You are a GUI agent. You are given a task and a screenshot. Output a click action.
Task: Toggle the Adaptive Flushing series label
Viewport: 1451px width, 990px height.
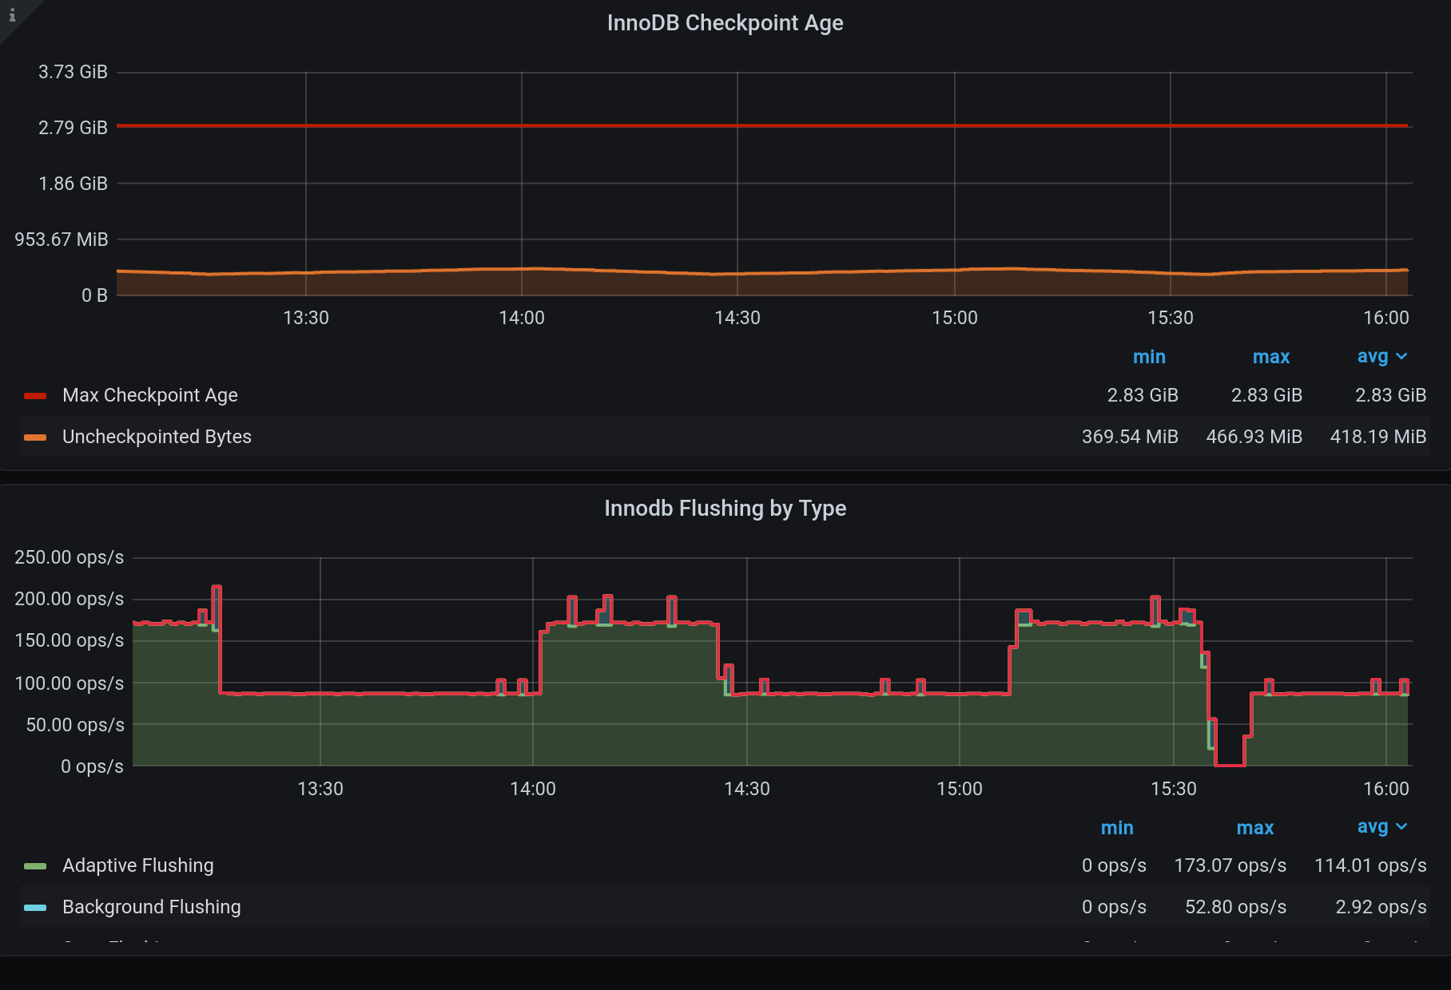coord(137,865)
